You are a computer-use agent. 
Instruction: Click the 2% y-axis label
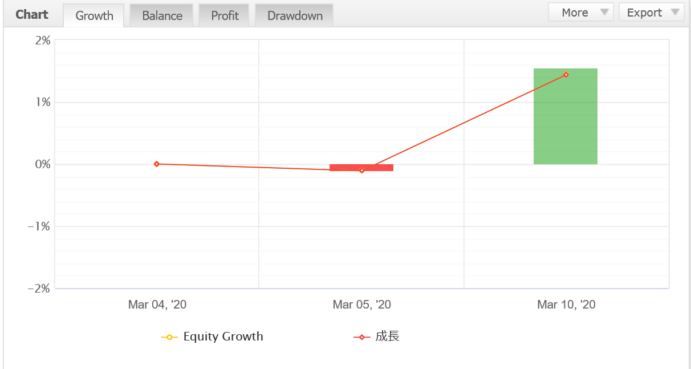point(43,40)
